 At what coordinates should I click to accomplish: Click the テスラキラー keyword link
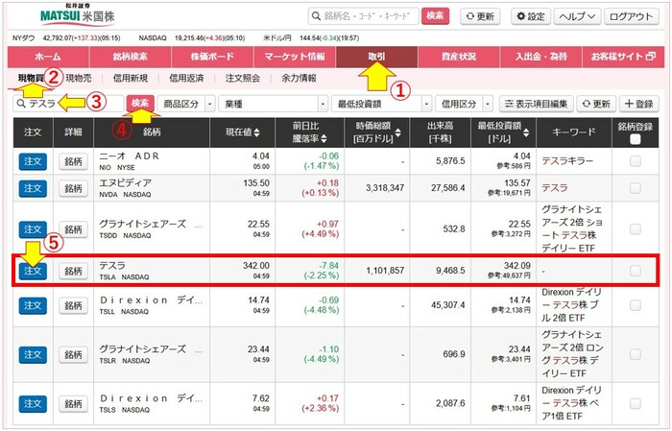point(567,161)
